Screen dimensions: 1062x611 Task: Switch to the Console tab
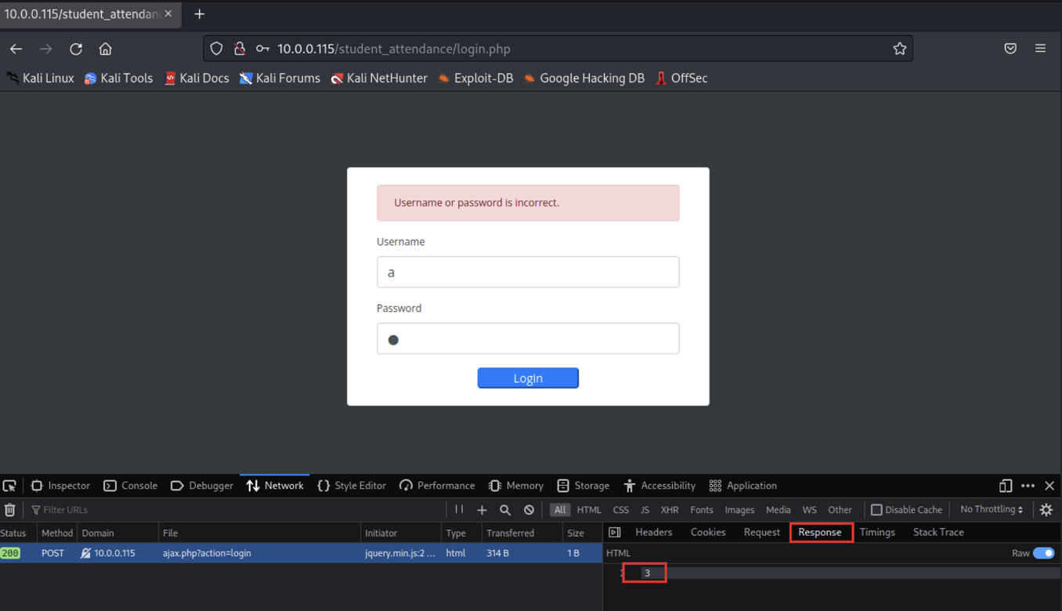click(131, 486)
